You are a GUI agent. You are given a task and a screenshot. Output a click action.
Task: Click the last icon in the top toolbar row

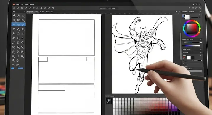coord(53,8)
